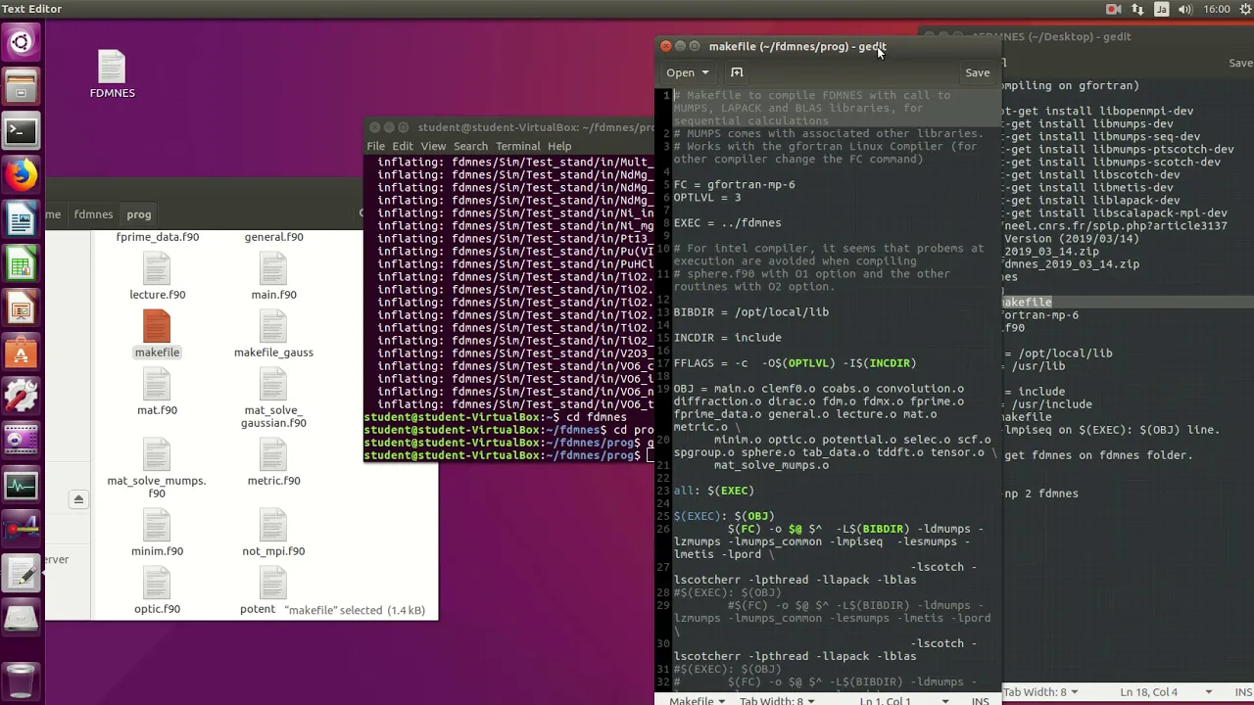Click the eject button in Files sidebar
The height and width of the screenshot is (705, 1254).
[78, 499]
